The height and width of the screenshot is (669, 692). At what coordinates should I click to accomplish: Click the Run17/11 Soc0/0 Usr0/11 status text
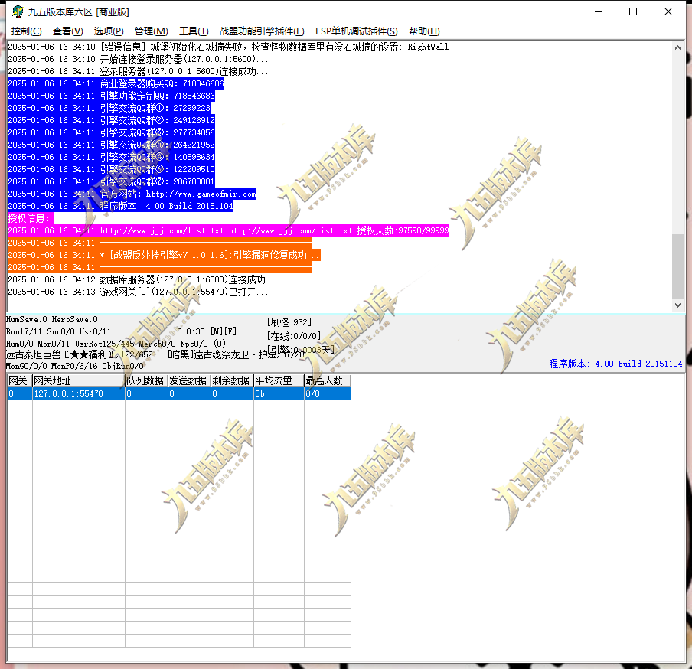pos(58,331)
